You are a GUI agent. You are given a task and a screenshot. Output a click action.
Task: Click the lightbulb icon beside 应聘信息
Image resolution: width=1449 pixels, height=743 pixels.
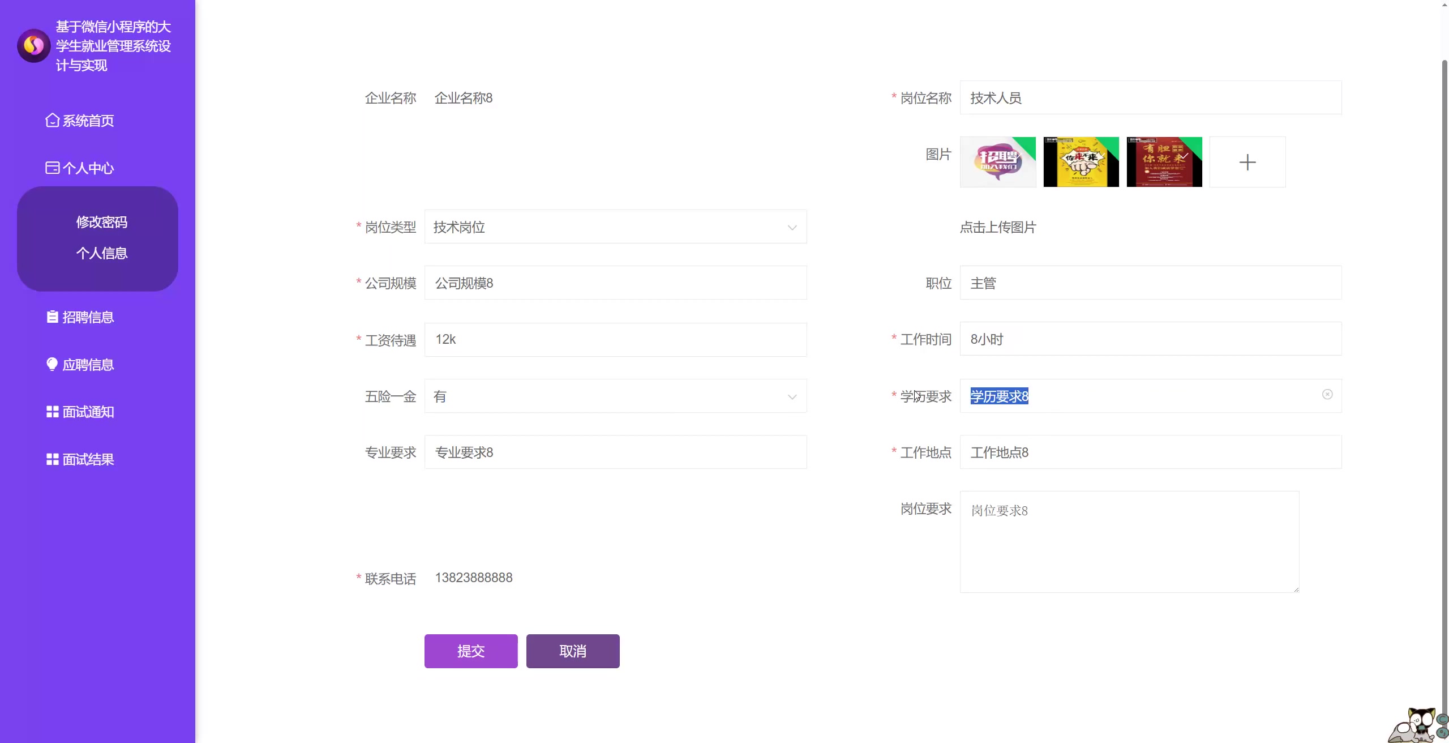(x=52, y=364)
